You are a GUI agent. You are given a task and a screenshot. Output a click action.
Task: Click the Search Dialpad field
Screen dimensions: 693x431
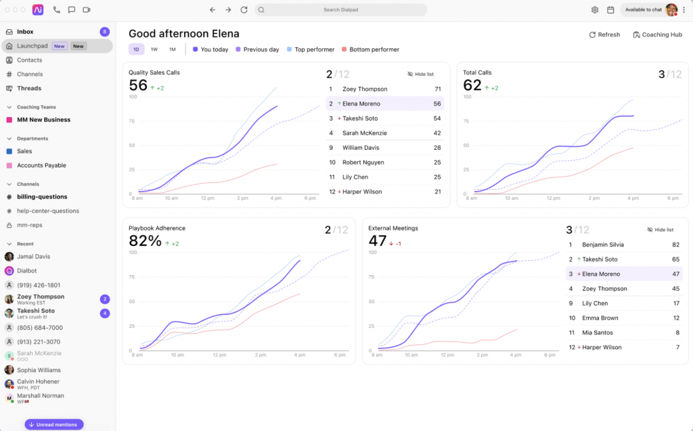340,10
